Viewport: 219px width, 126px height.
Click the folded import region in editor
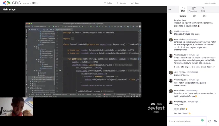coord(72,39)
